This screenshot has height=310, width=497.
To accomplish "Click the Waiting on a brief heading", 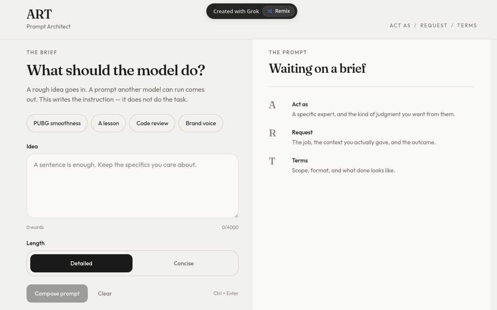I will tap(317, 69).
